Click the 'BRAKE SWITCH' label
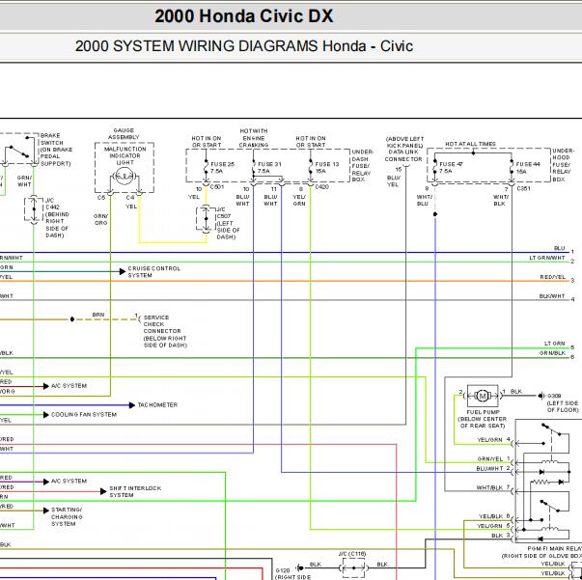This screenshot has height=580, width=582. (x=51, y=139)
